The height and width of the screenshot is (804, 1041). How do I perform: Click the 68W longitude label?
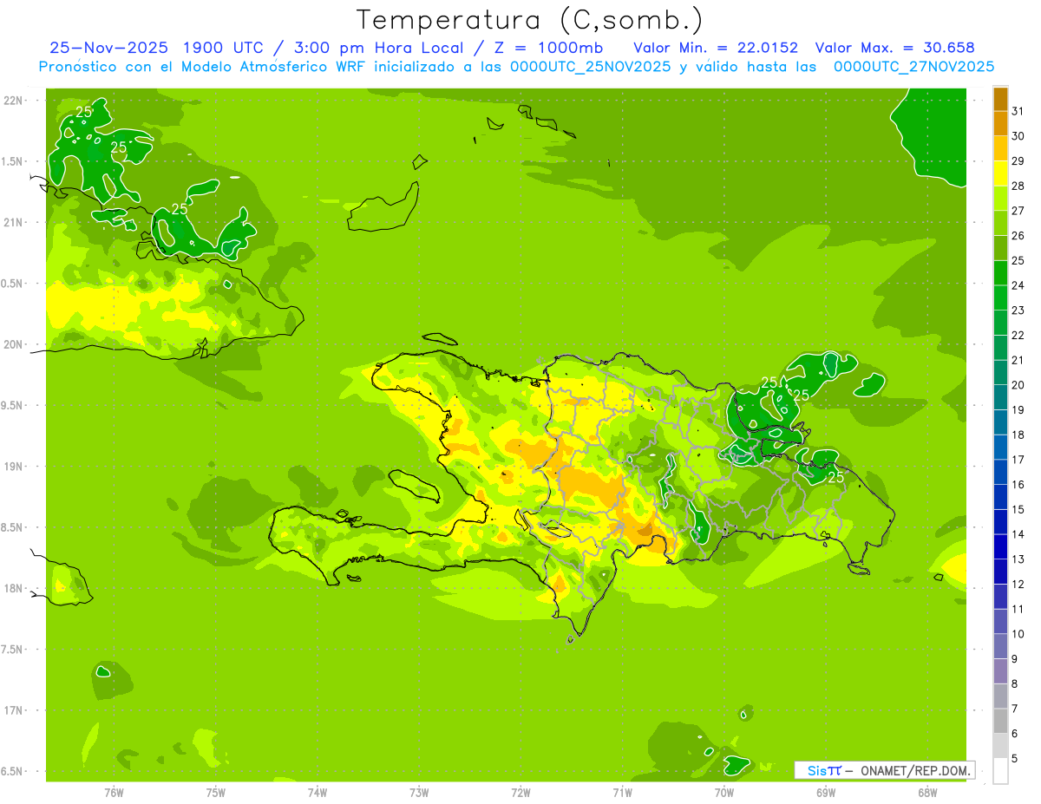927,793
